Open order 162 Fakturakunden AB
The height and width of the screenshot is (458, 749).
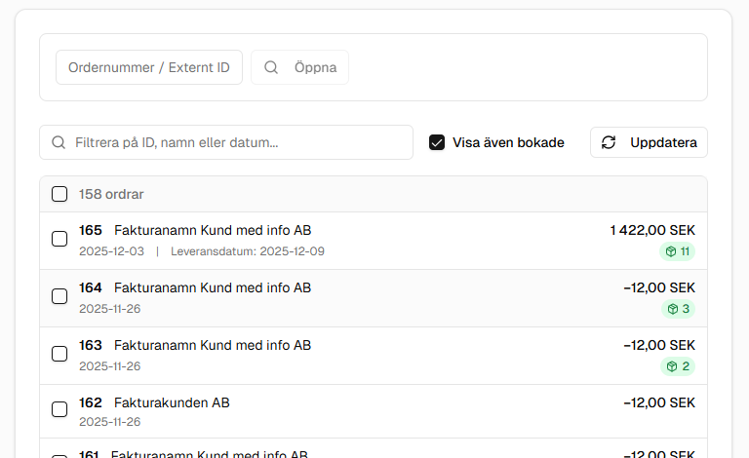[172, 402]
